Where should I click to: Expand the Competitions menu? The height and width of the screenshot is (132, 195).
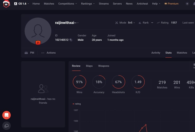(x=68, y=4)
